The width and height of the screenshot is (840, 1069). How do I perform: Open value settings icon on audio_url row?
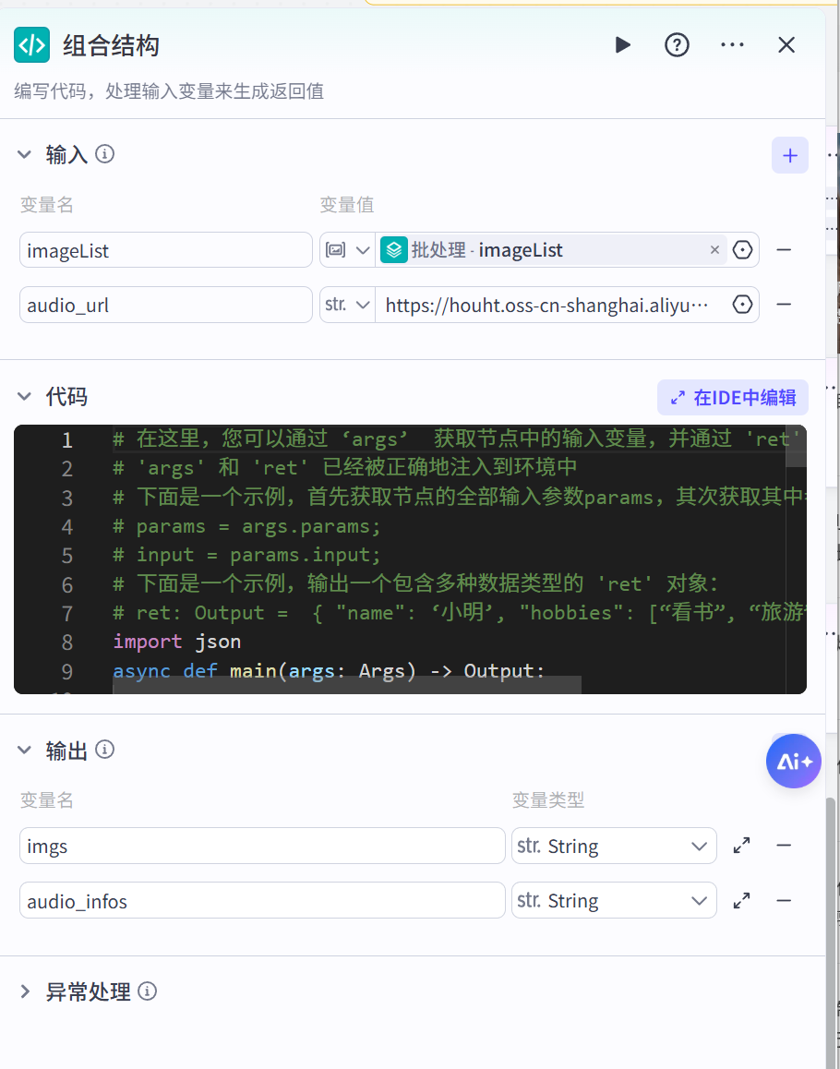742,304
